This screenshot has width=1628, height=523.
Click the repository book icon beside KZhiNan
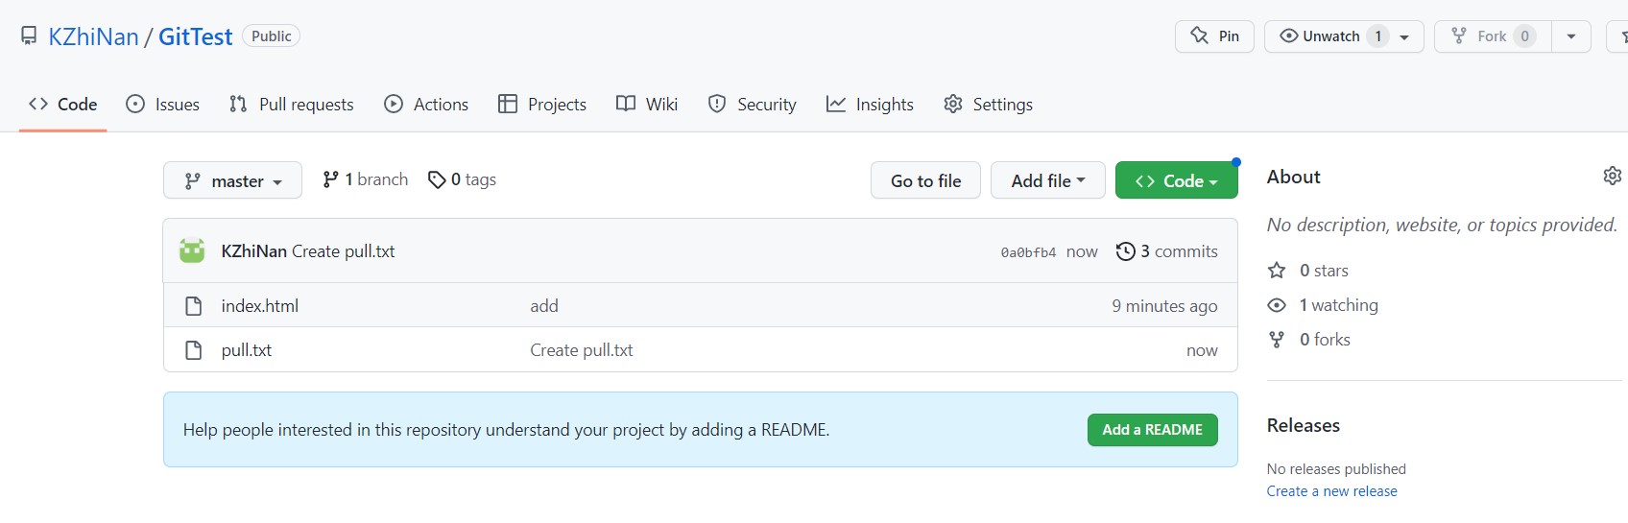[x=29, y=36]
